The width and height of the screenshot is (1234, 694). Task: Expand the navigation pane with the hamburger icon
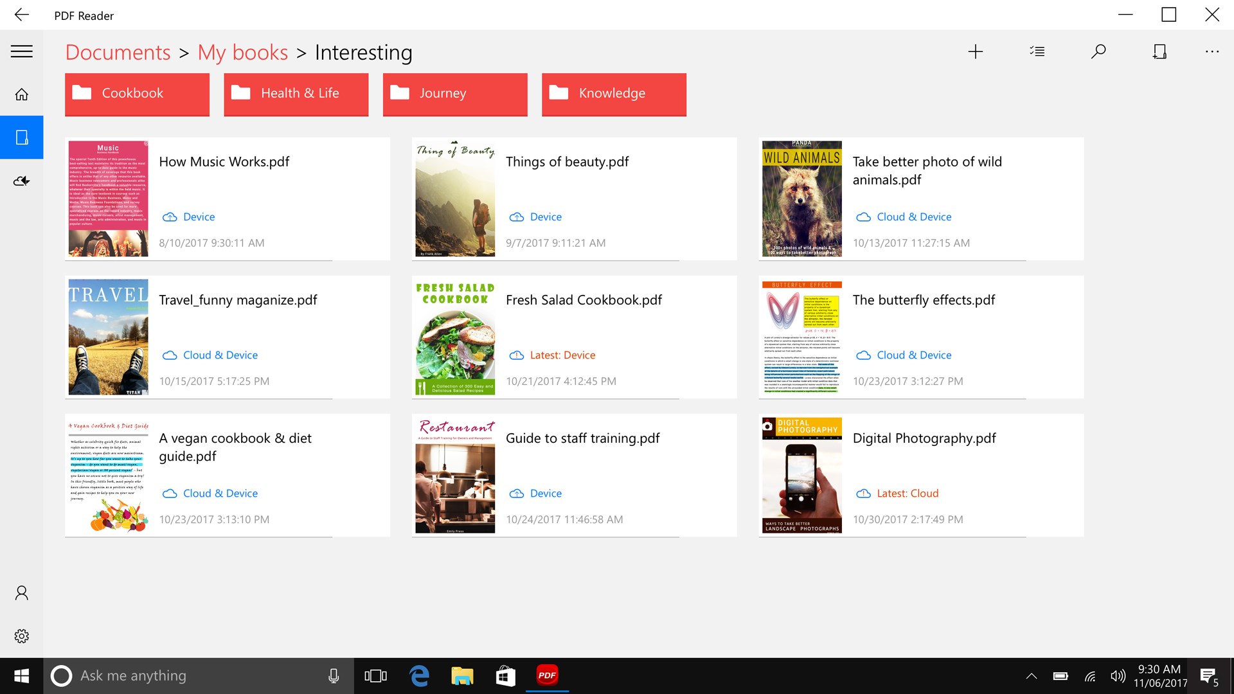(x=21, y=51)
